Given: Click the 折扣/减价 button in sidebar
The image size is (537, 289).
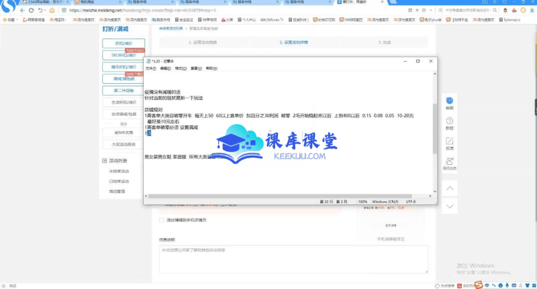Looking at the screenshot, I should pos(124,44).
